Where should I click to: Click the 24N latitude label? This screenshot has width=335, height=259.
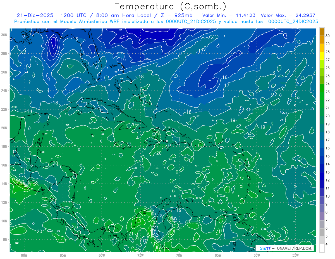[5, 91]
